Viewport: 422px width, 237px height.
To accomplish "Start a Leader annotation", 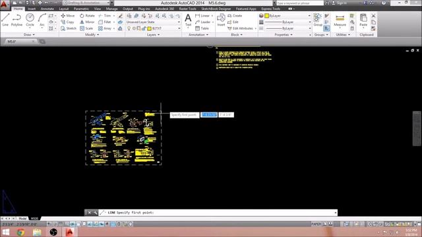I will tap(203, 22).
